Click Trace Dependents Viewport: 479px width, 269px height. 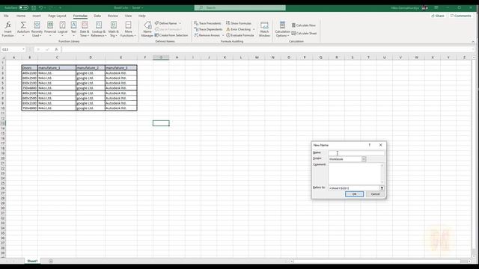208,29
